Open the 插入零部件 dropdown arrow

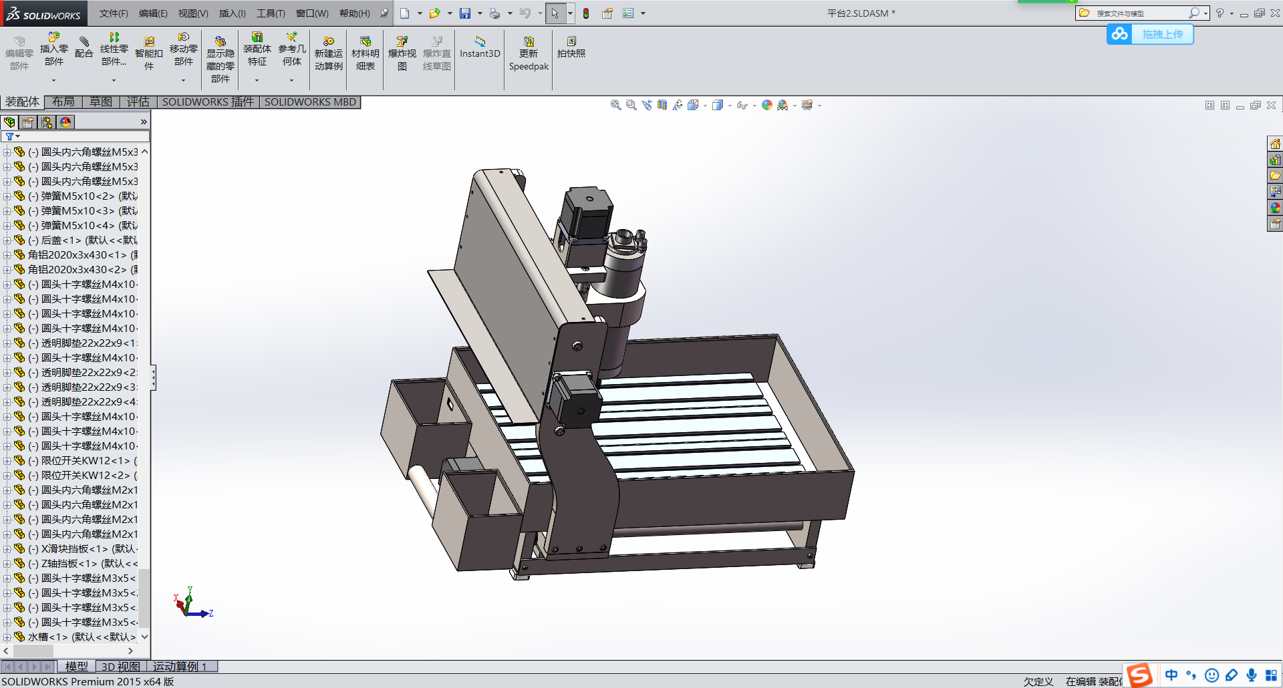coord(53,80)
